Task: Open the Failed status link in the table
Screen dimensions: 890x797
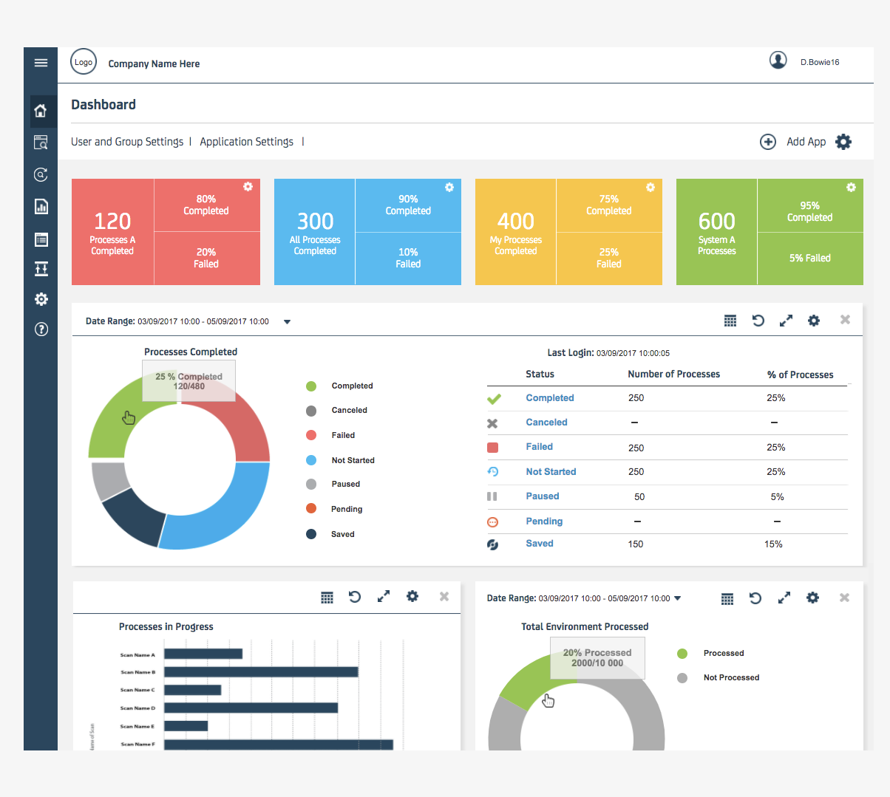Action: click(x=539, y=447)
